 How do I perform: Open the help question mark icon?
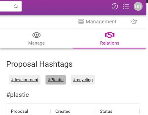(x=115, y=6)
